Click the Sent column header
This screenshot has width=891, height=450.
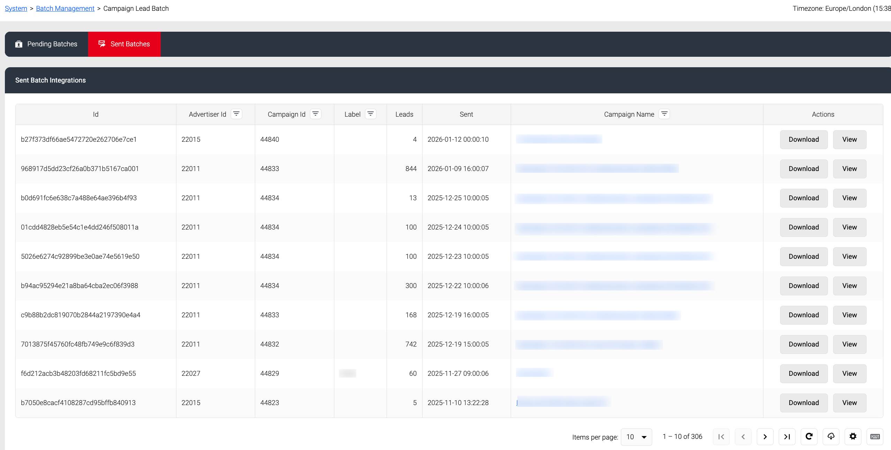tap(466, 114)
